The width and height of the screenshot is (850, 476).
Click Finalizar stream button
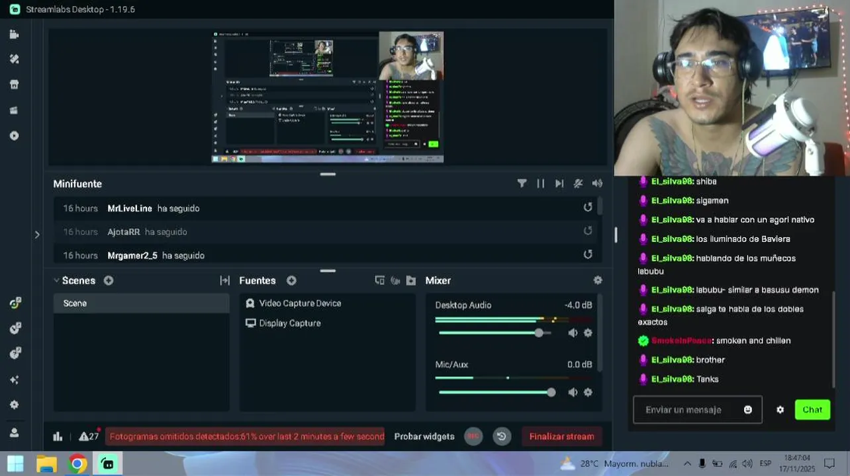coord(561,436)
